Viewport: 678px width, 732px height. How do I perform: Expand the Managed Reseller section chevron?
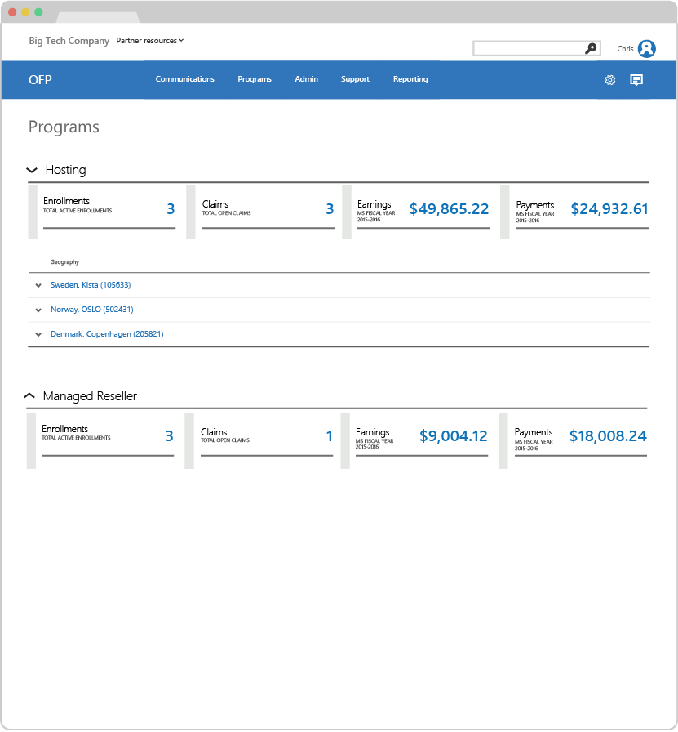tap(30, 395)
